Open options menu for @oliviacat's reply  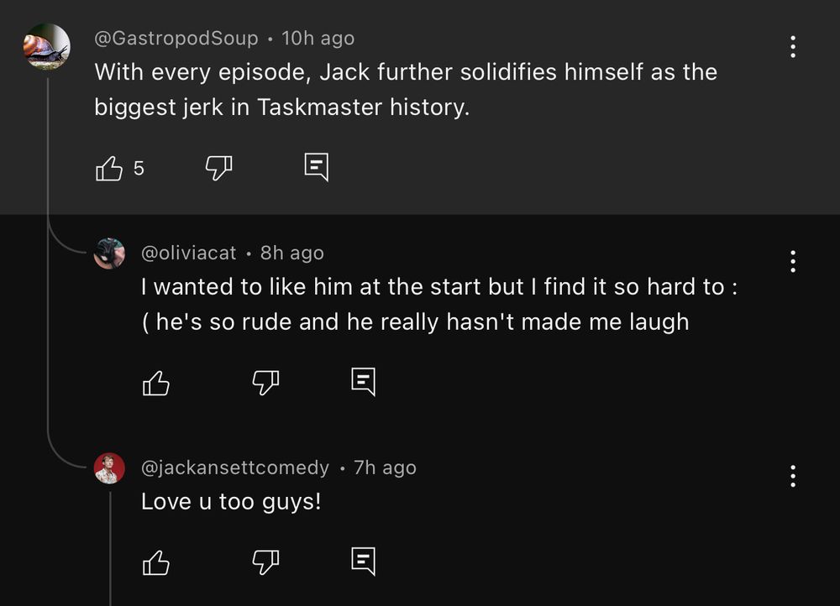(x=792, y=262)
